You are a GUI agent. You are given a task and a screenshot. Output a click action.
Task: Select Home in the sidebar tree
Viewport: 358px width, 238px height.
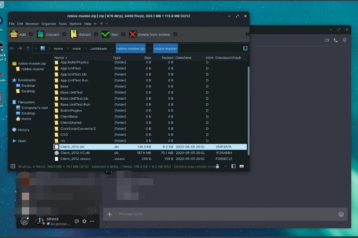[24, 119]
